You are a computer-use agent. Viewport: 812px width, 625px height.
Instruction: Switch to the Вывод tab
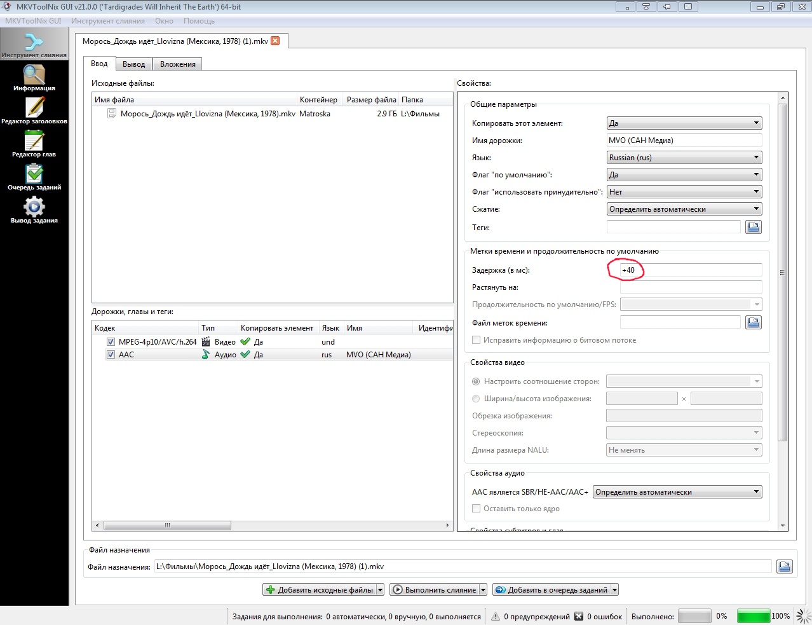(133, 64)
